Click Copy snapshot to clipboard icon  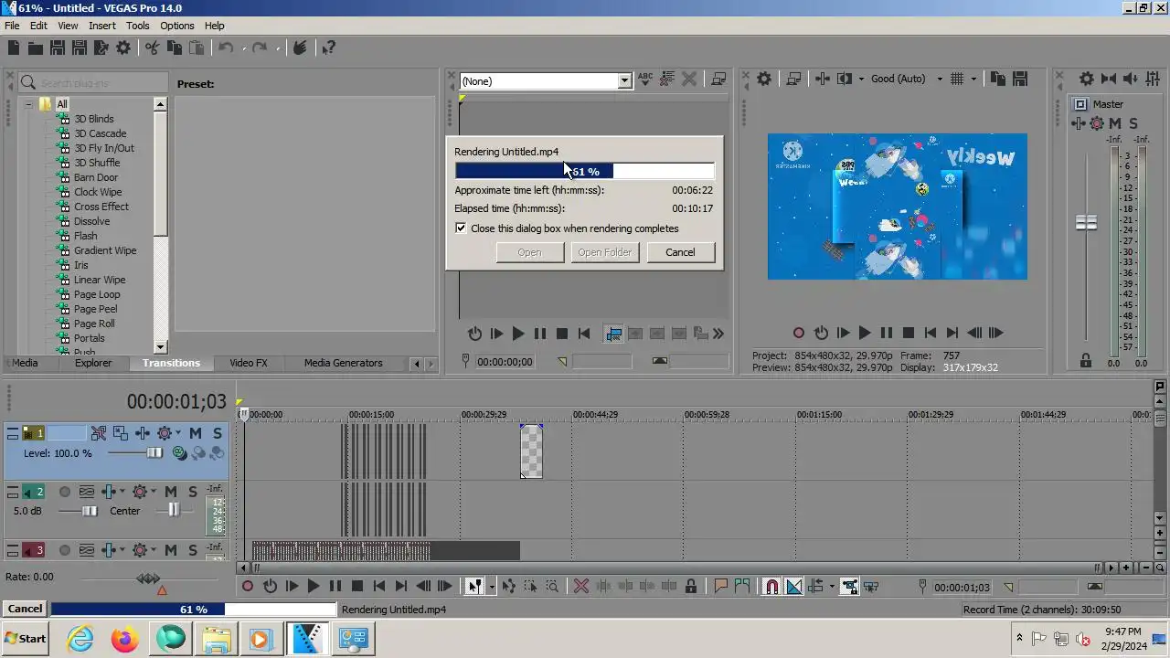coord(998,80)
